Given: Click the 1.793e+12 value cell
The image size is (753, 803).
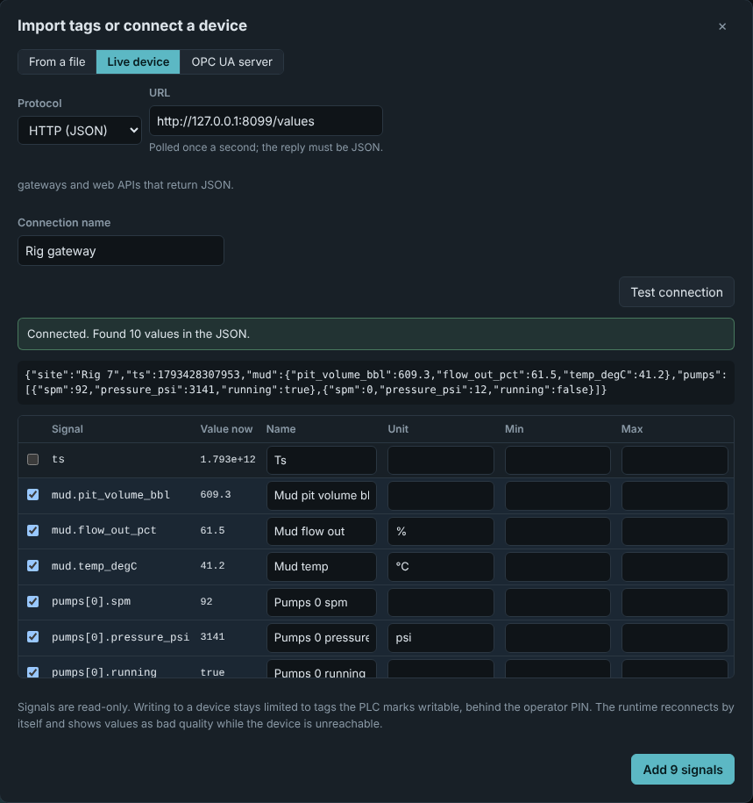Looking at the screenshot, I should [x=228, y=459].
